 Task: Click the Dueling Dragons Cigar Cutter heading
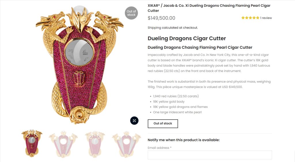(x=187, y=38)
